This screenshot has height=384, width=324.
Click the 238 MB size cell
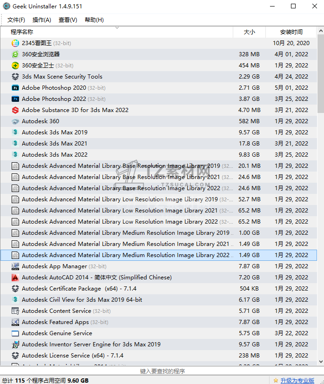249,356
